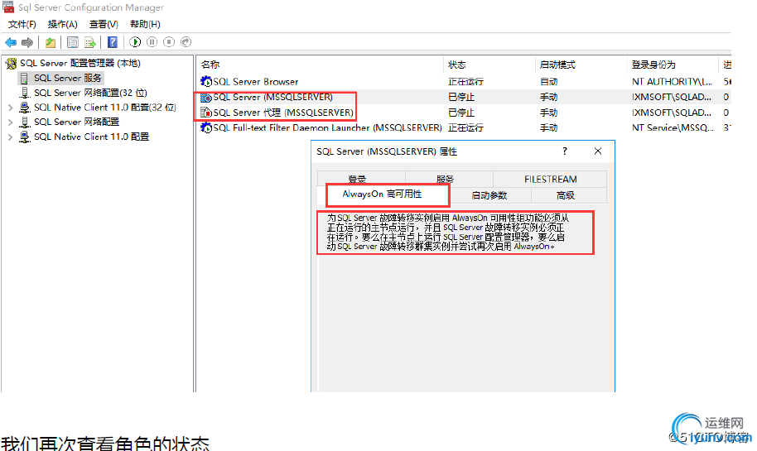Open the 查看(V) menu
This screenshot has width=757, height=451.
(x=104, y=24)
